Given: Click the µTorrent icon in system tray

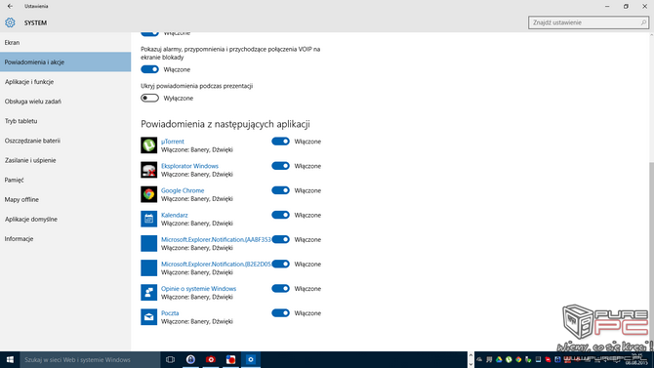Looking at the screenshot, I should (509, 359).
